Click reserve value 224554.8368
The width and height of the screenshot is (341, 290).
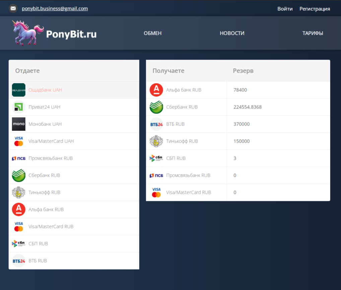pyautogui.click(x=248, y=107)
